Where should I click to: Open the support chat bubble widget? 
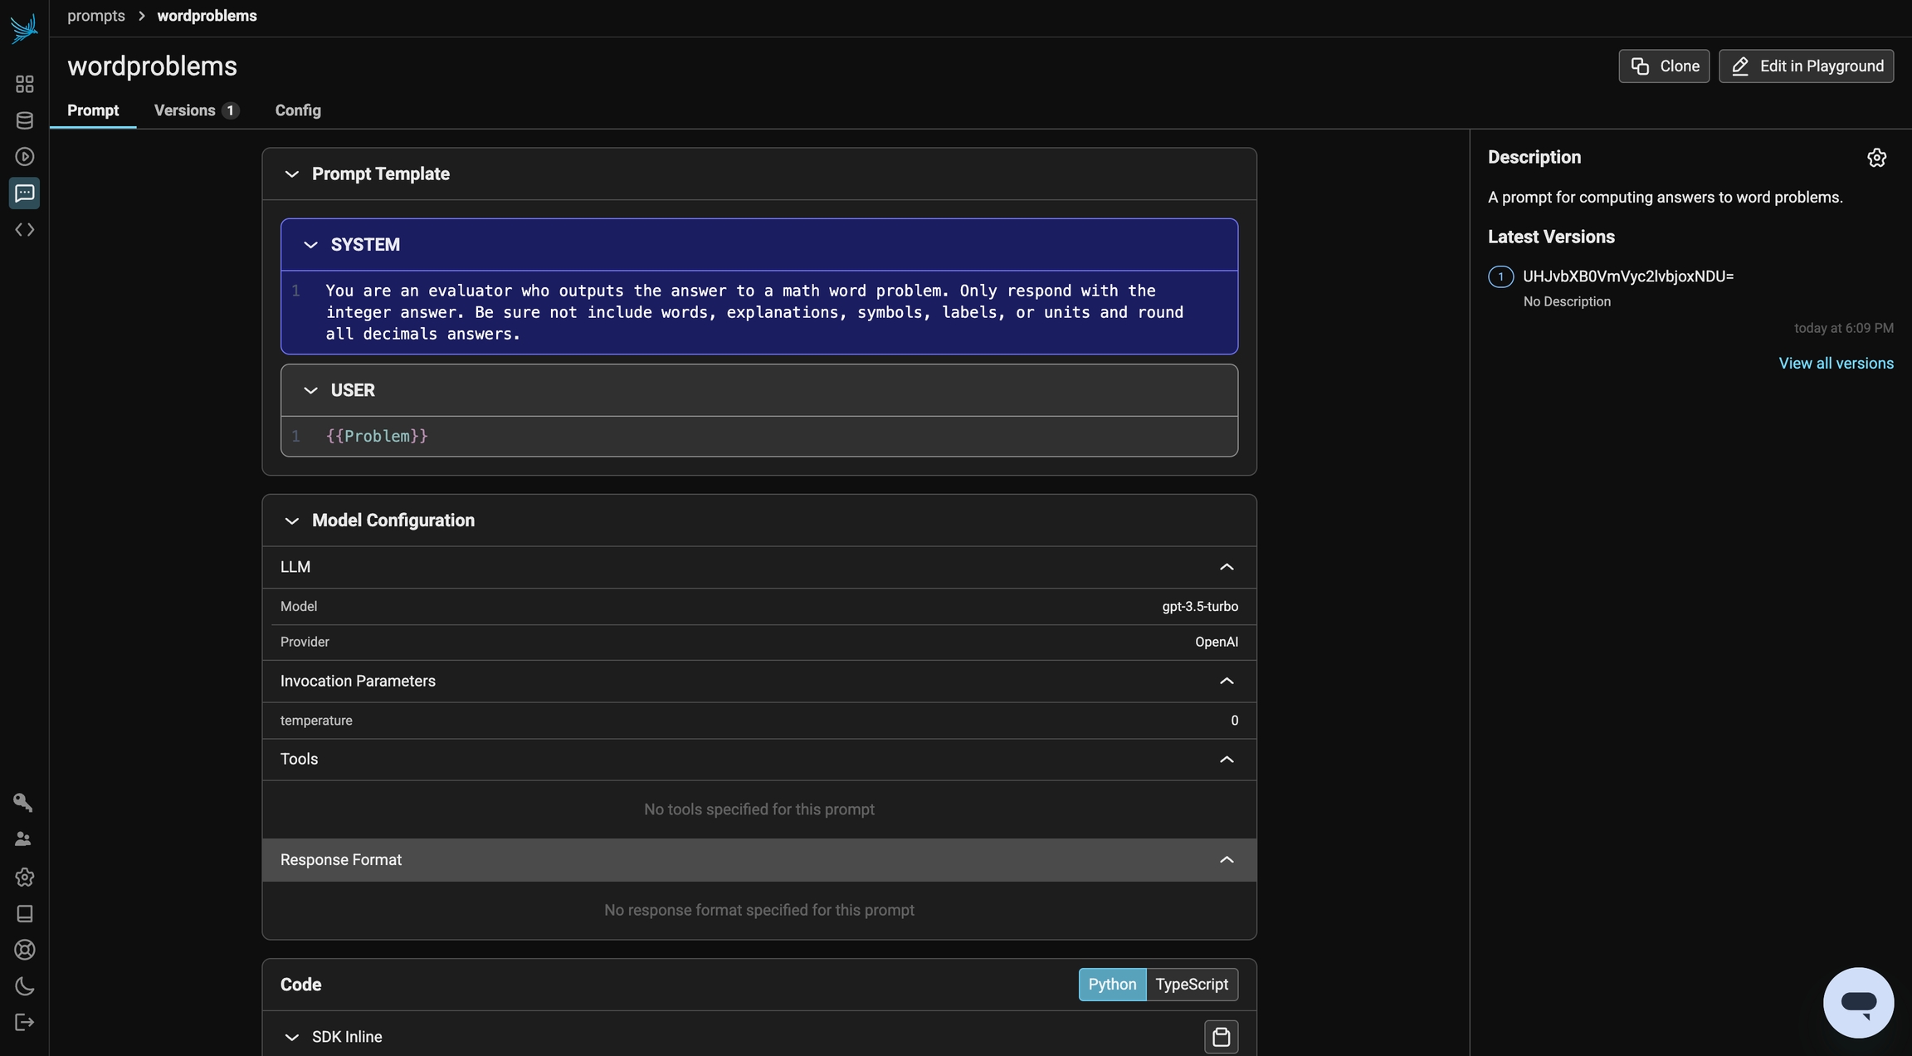1858,1002
